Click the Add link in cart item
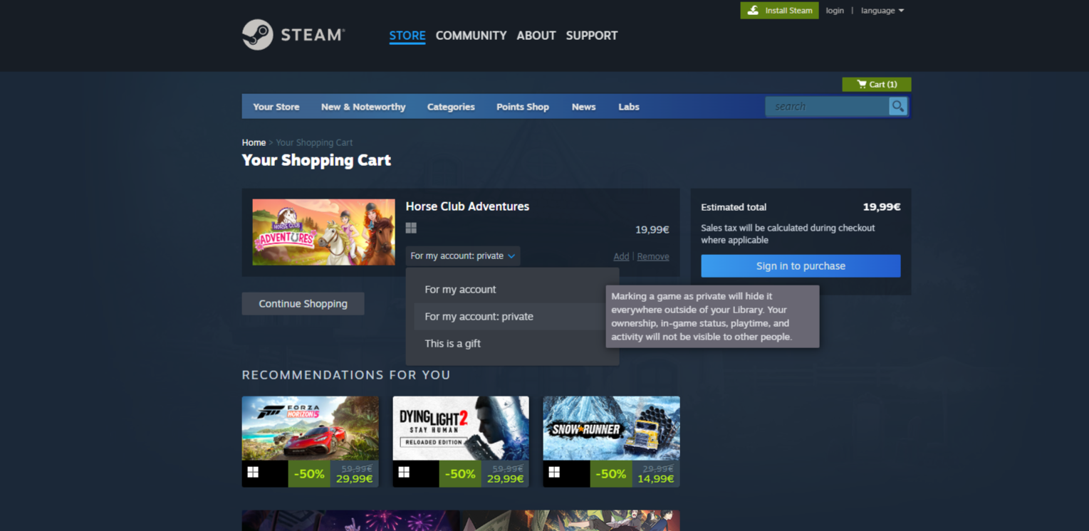 pos(621,256)
